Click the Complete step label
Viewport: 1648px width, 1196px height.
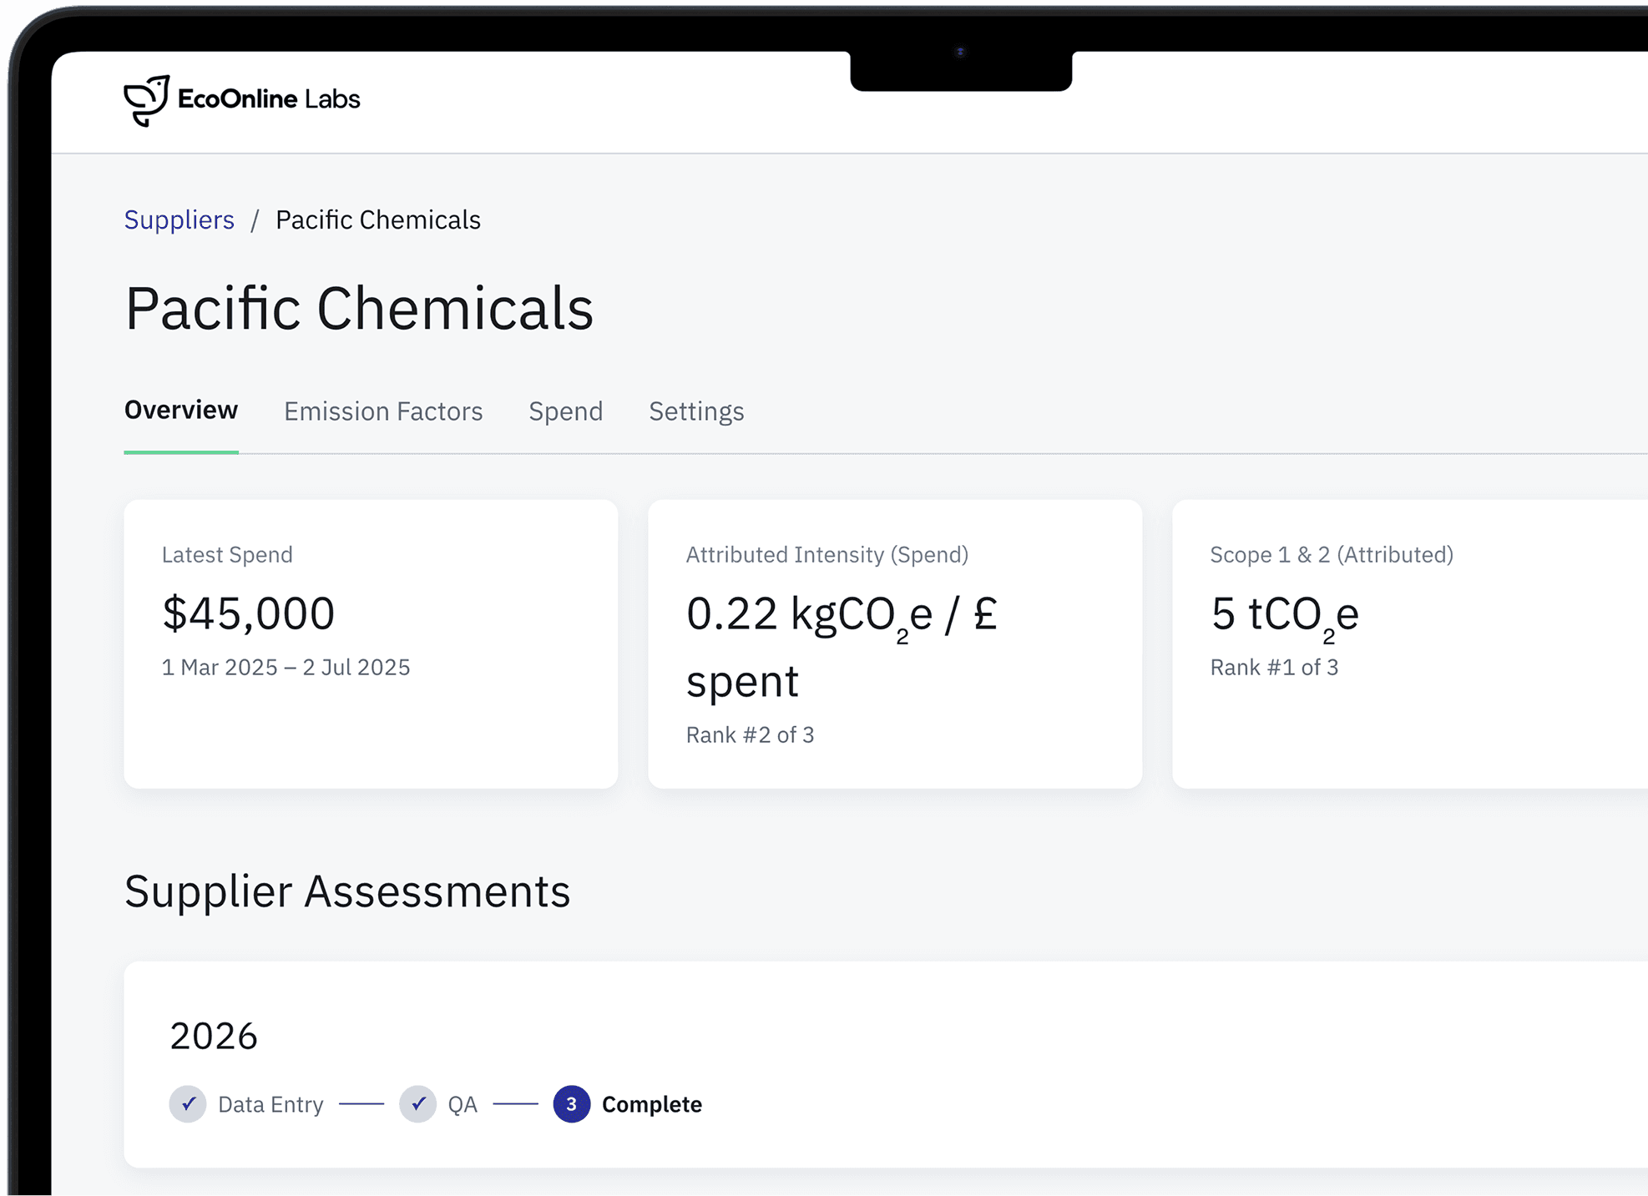(x=651, y=1104)
